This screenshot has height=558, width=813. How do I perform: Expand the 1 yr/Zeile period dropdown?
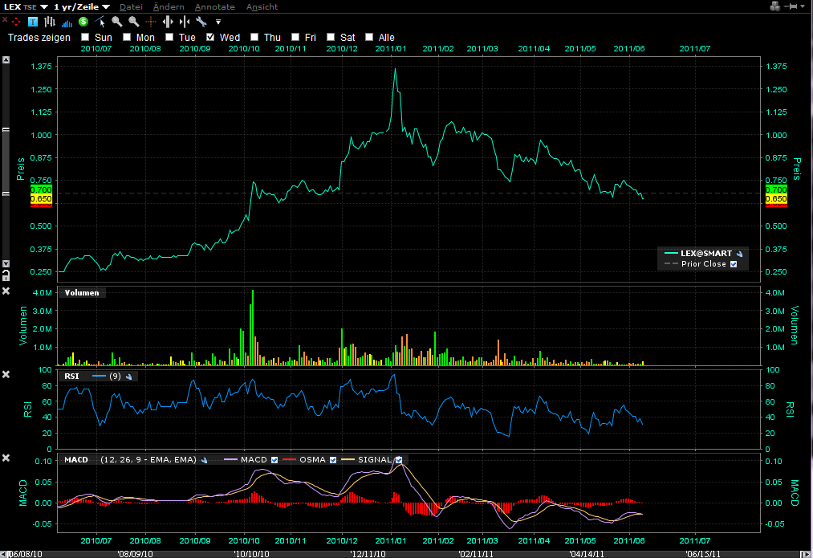click(106, 7)
